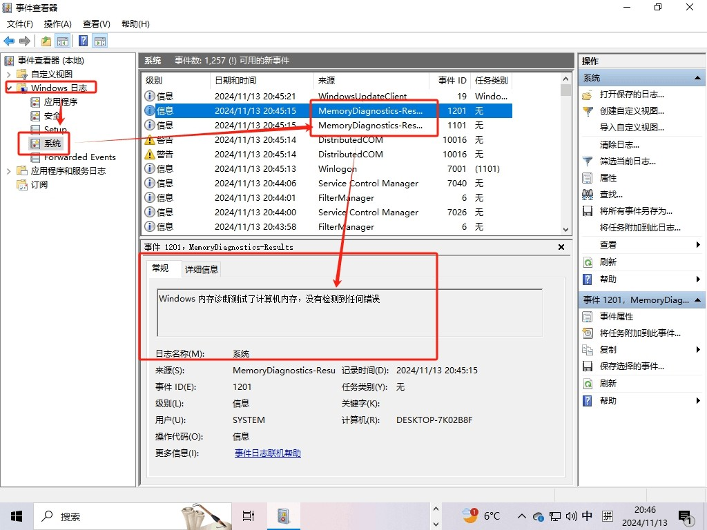Click the help question mark toolbar icon

(x=83, y=40)
